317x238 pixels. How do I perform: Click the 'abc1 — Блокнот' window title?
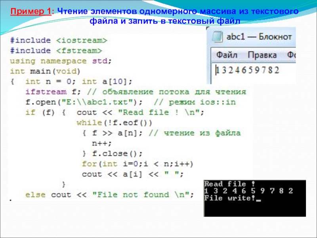pos(259,36)
